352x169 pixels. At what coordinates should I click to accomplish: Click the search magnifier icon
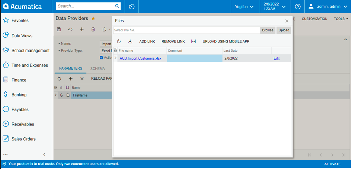click(117, 6)
